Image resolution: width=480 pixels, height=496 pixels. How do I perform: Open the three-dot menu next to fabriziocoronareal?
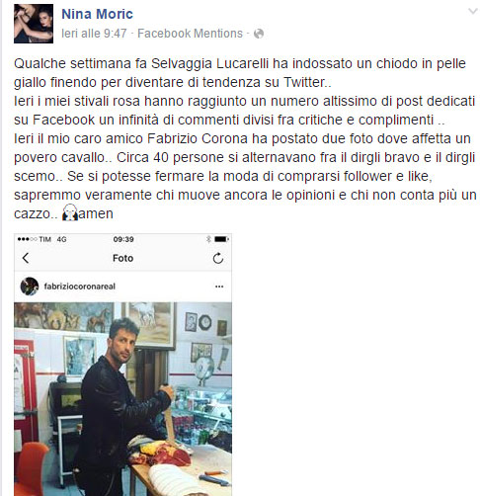click(x=219, y=287)
